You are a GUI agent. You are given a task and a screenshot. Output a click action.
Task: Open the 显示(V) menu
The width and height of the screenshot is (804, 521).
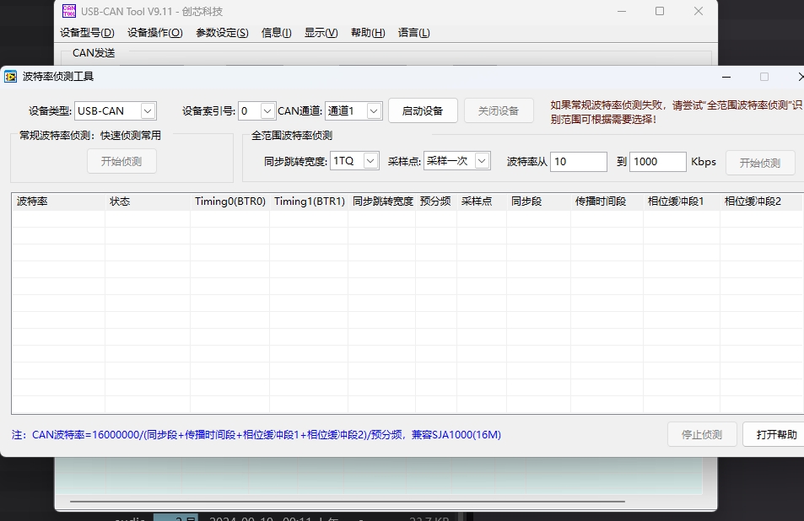tap(321, 33)
